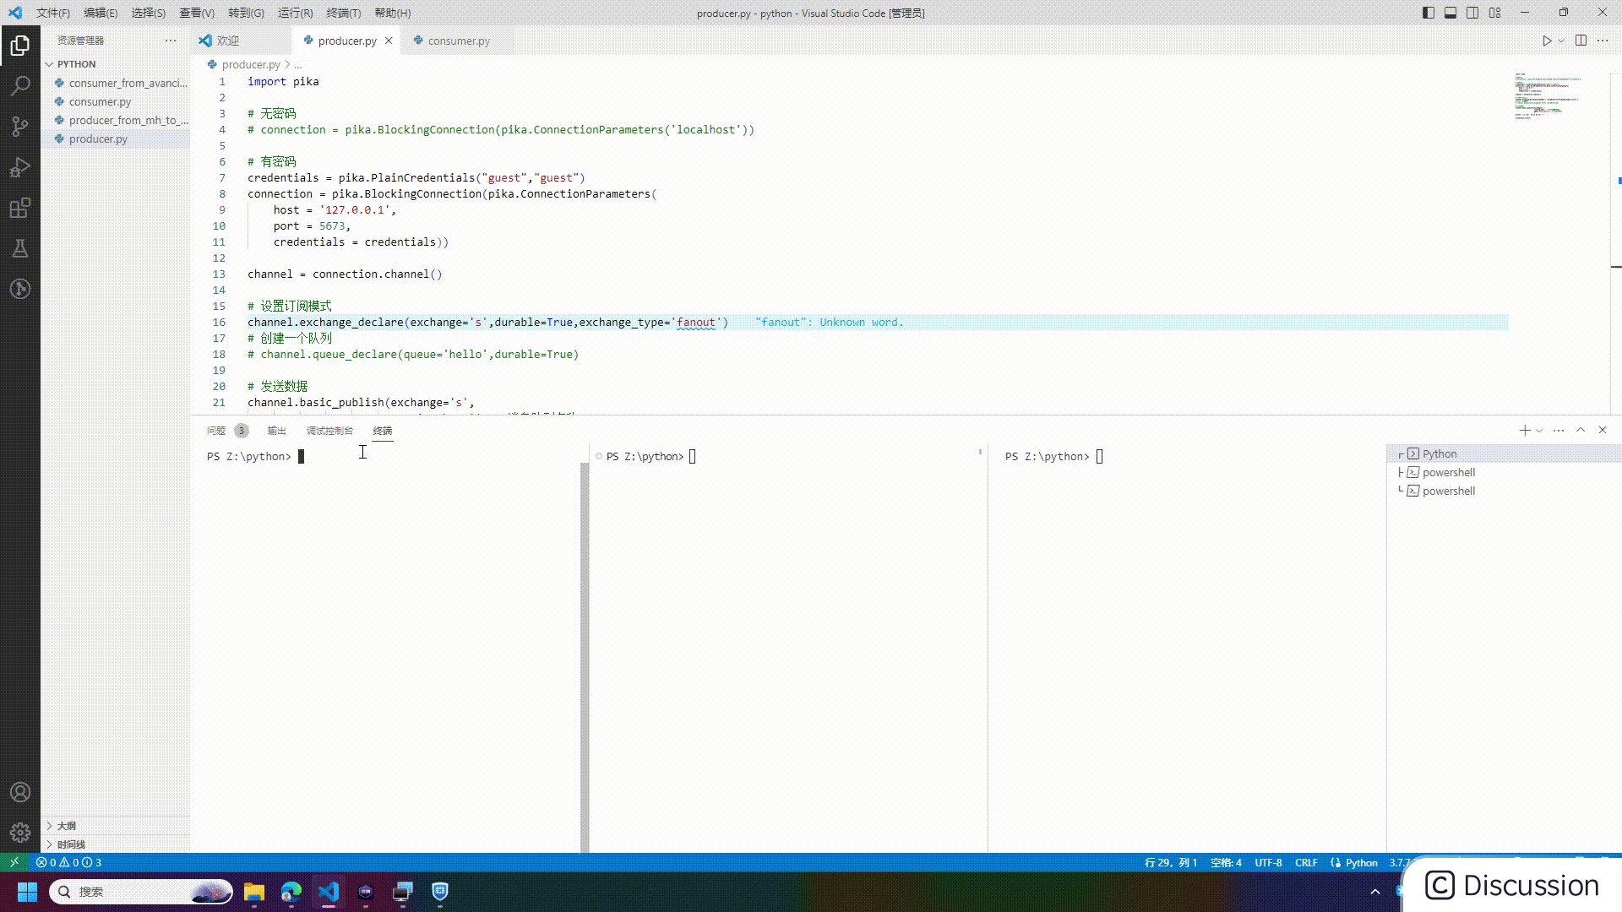
Task: Open Run and Debug view
Action: click(x=19, y=167)
